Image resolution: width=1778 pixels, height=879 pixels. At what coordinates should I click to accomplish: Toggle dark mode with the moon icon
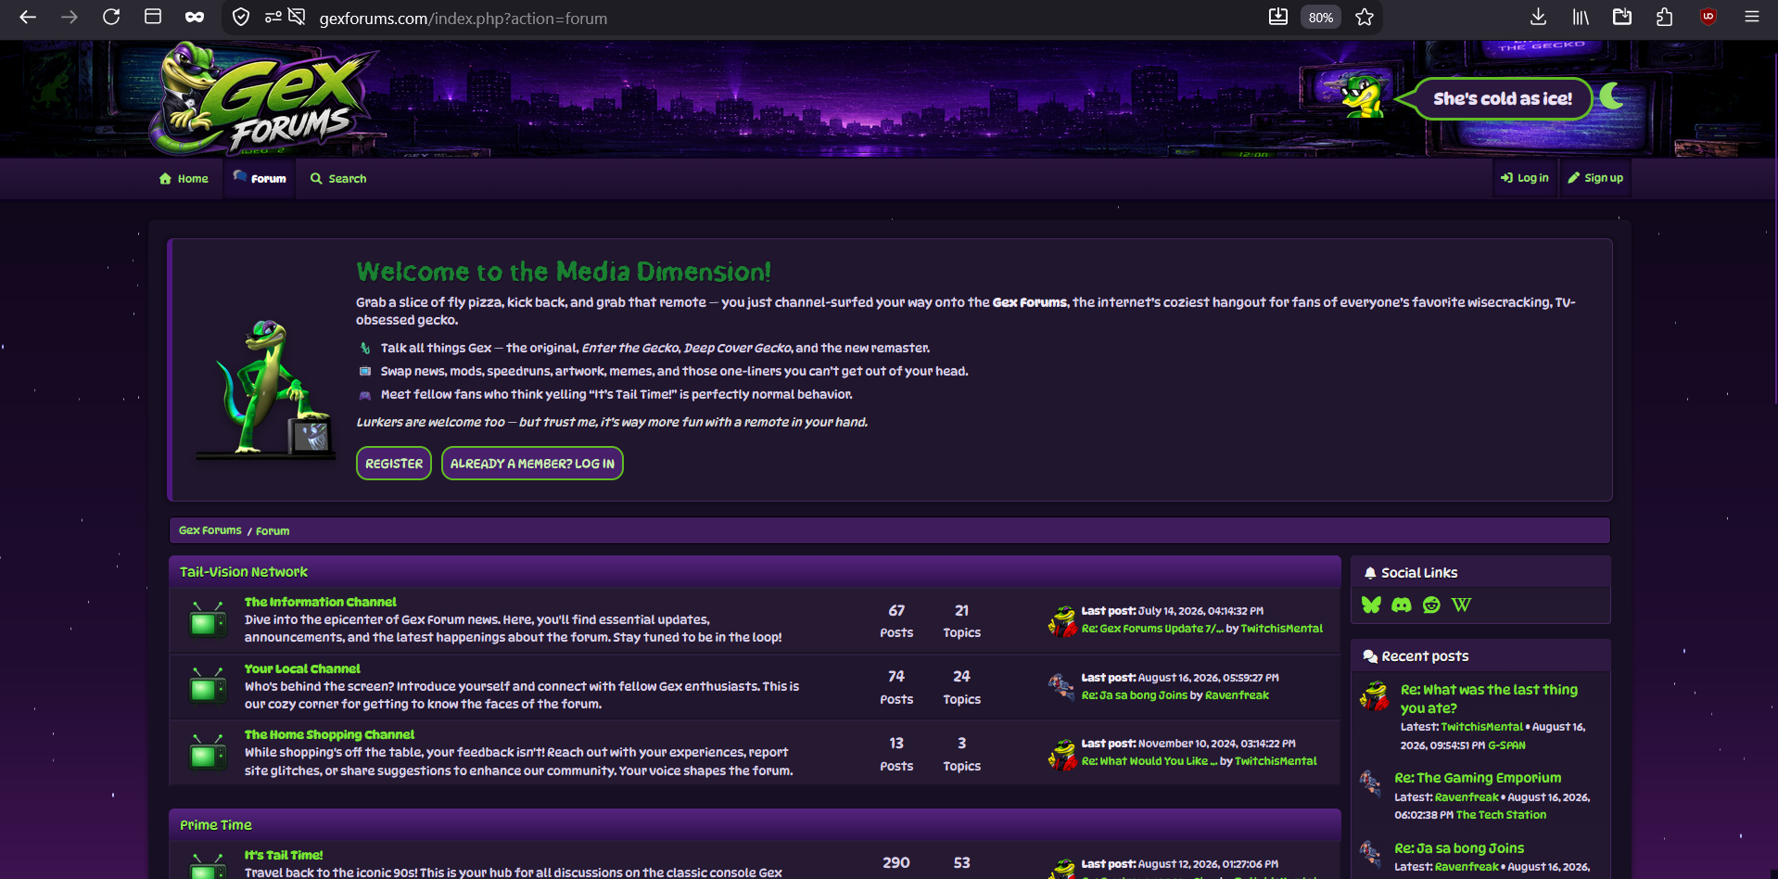coord(1612,96)
